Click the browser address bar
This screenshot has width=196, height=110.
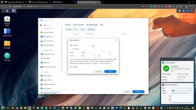(80, 6)
